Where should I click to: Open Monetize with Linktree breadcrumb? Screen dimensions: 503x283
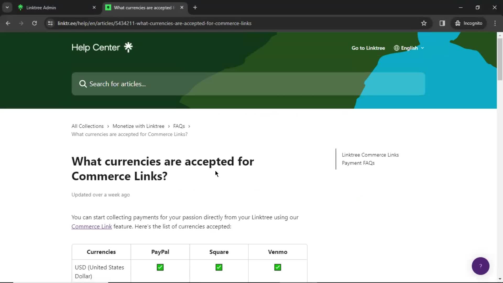click(x=138, y=126)
